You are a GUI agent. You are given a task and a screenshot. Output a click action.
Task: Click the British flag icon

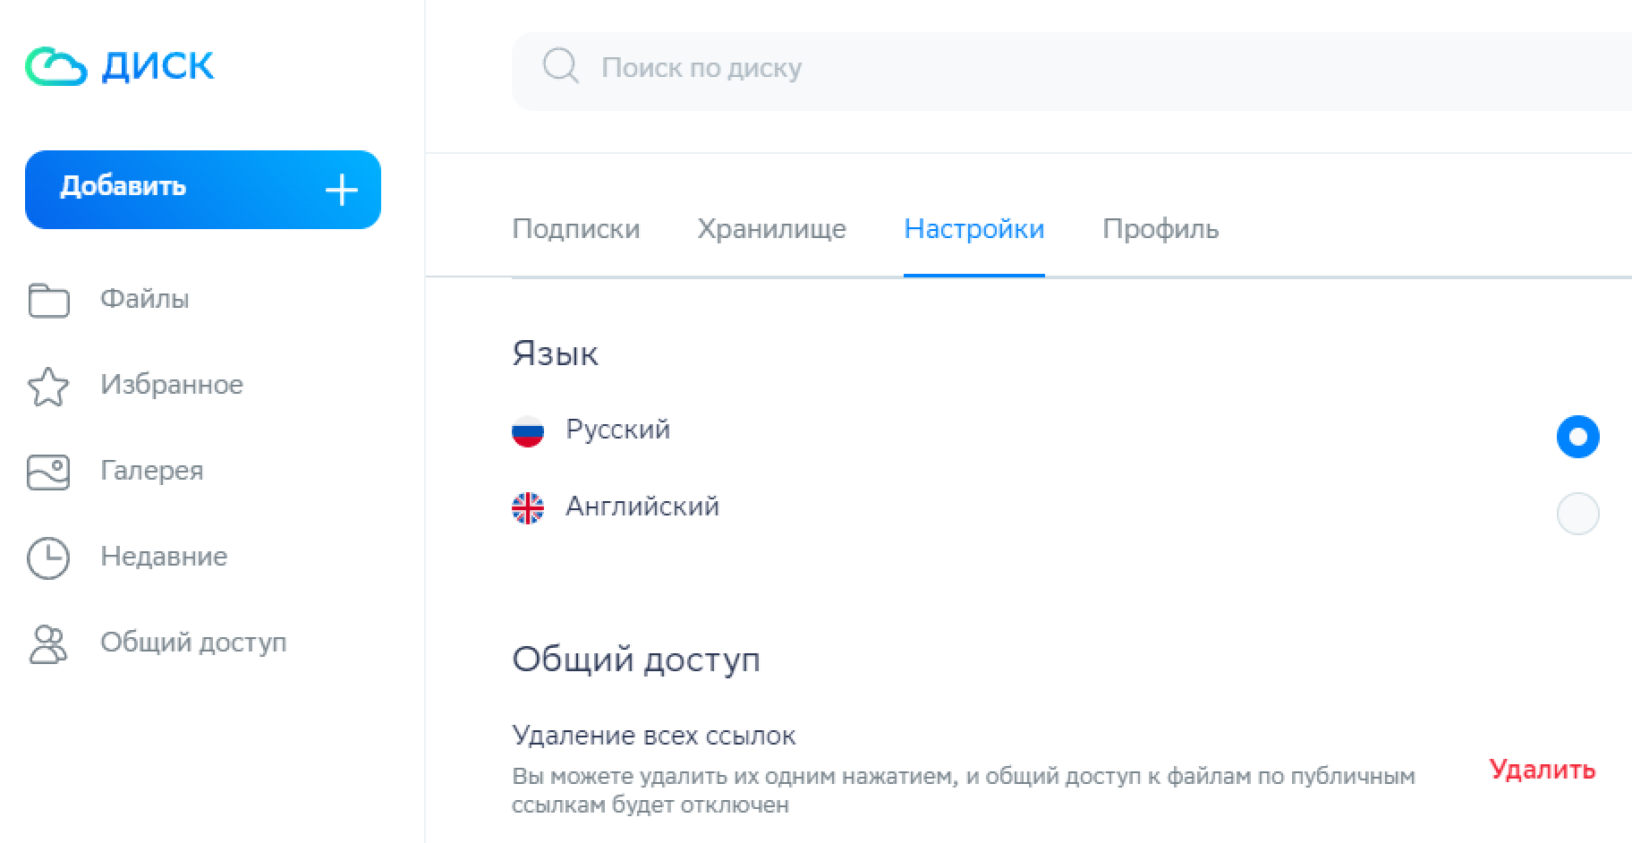[x=528, y=507]
